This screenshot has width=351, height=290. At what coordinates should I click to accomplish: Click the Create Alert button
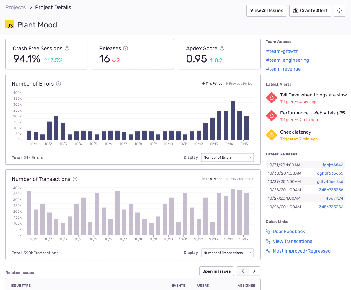click(x=310, y=11)
